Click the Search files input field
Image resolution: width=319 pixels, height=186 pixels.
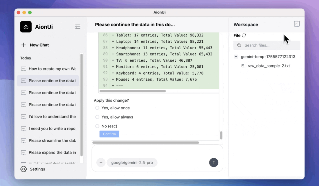[267, 45]
